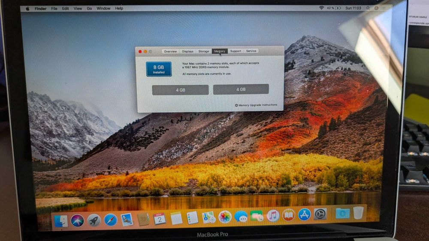Viewport: 429px width, 241px height.
Task: Open the Trash in the Dock
Action: pyautogui.click(x=358, y=213)
